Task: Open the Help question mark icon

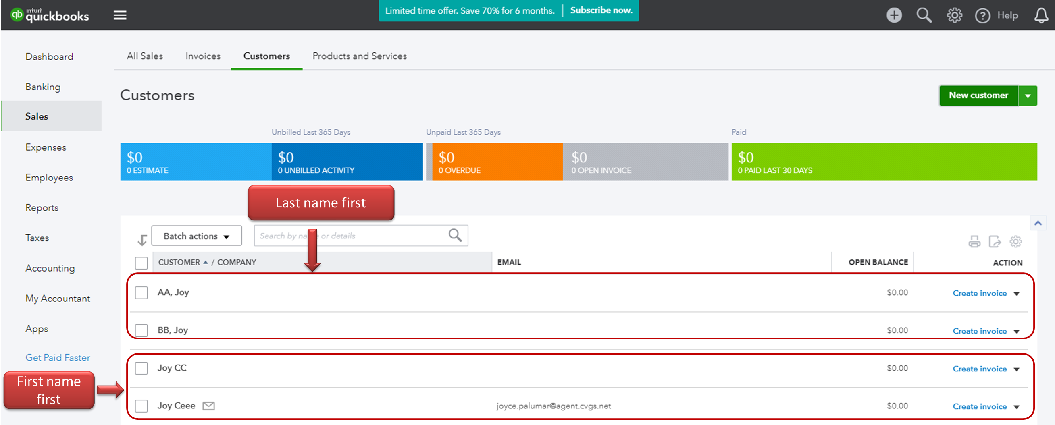Action: 982,16
